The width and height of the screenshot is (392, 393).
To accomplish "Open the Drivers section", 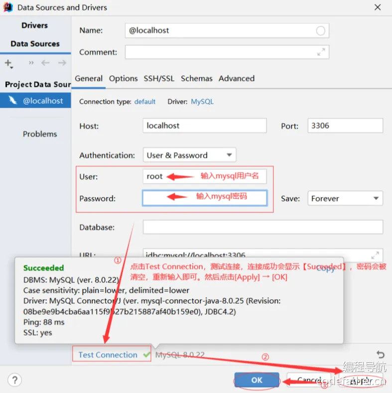I will pyautogui.click(x=34, y=25).
